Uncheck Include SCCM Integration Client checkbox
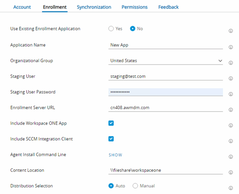The width and height of the screenshot is (239, 194). [111, 139]
